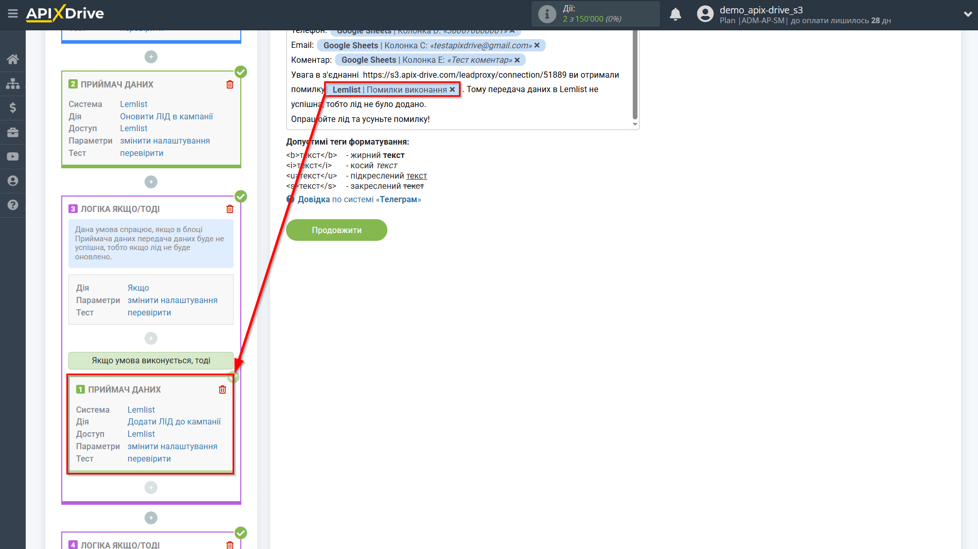Viewport: 978px width, 549px height.
Task: Click Lemlist system link in block 2
Action: click(134, 104)
